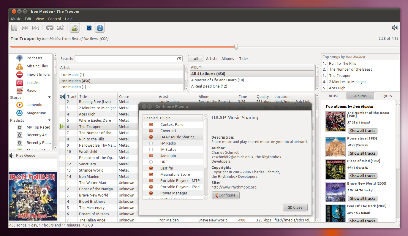The image size is (408, 236).
Task: Sort the list by Title column
Action: pos(98,96)
